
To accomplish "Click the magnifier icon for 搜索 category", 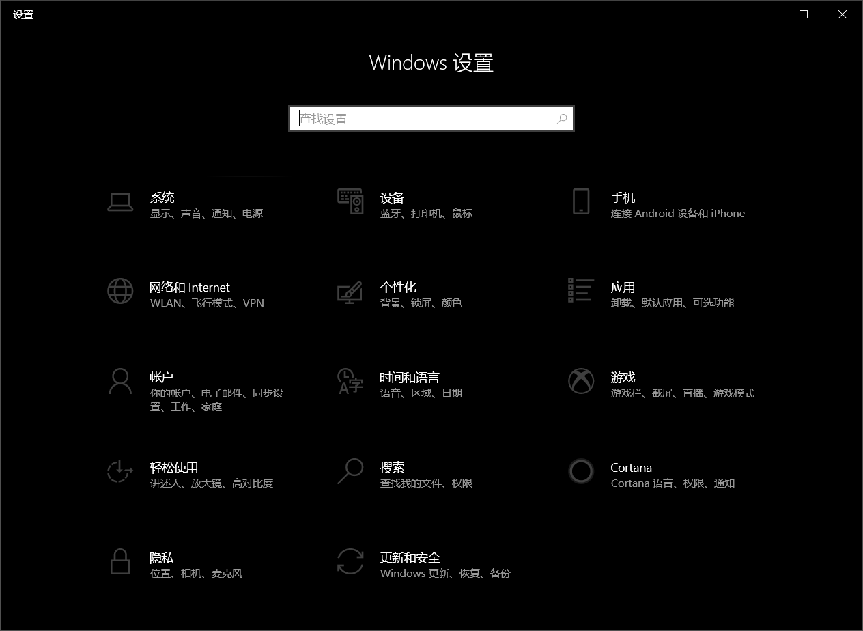I will click(x=350, y=471).
